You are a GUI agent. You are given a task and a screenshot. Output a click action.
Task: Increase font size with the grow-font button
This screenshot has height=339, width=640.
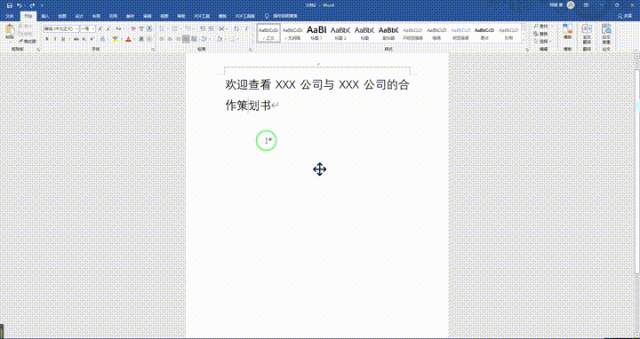[100, 29]
